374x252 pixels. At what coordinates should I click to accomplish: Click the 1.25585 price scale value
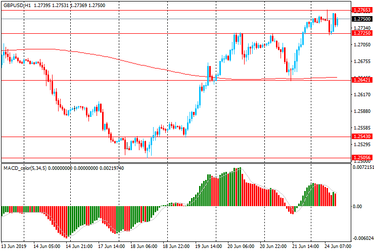tap(362, 128)
